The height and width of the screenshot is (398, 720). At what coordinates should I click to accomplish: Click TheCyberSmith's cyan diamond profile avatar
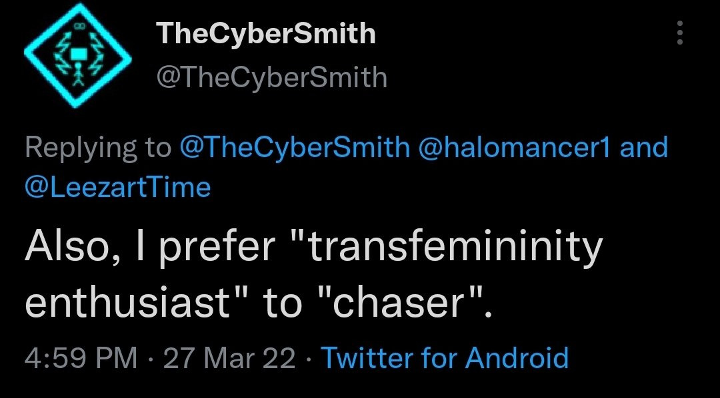click(x=77, y=55)
